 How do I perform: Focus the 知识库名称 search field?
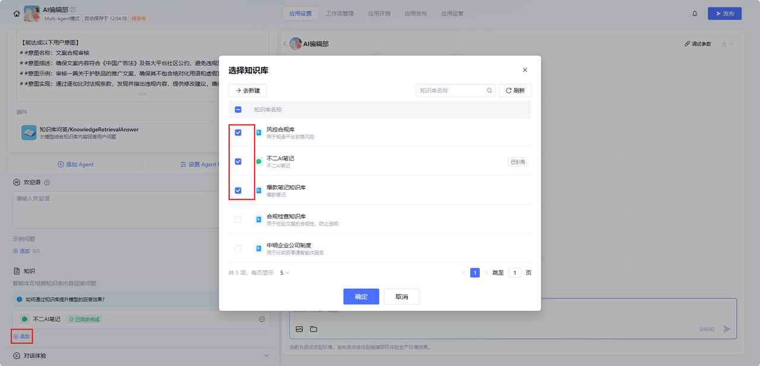pos(455,91)
